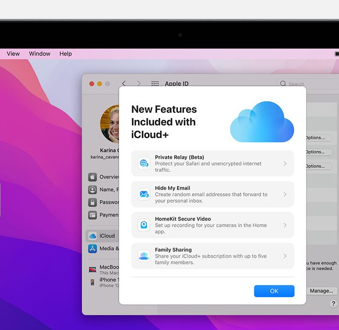Screen dimensions: 339x330
Task: Expand HomeKit Secure Video chevron
Action: coord(285,225)
